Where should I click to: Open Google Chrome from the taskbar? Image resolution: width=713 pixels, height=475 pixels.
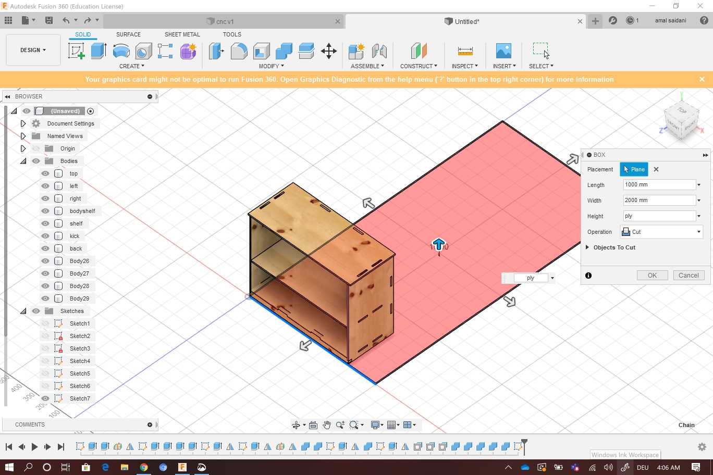144,467
